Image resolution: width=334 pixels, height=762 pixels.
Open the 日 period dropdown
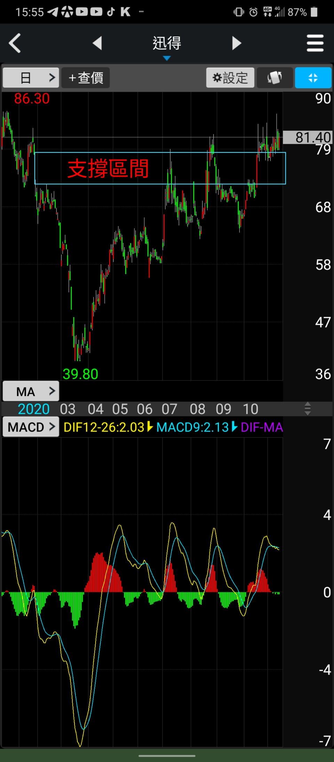[x=31, y=78]
